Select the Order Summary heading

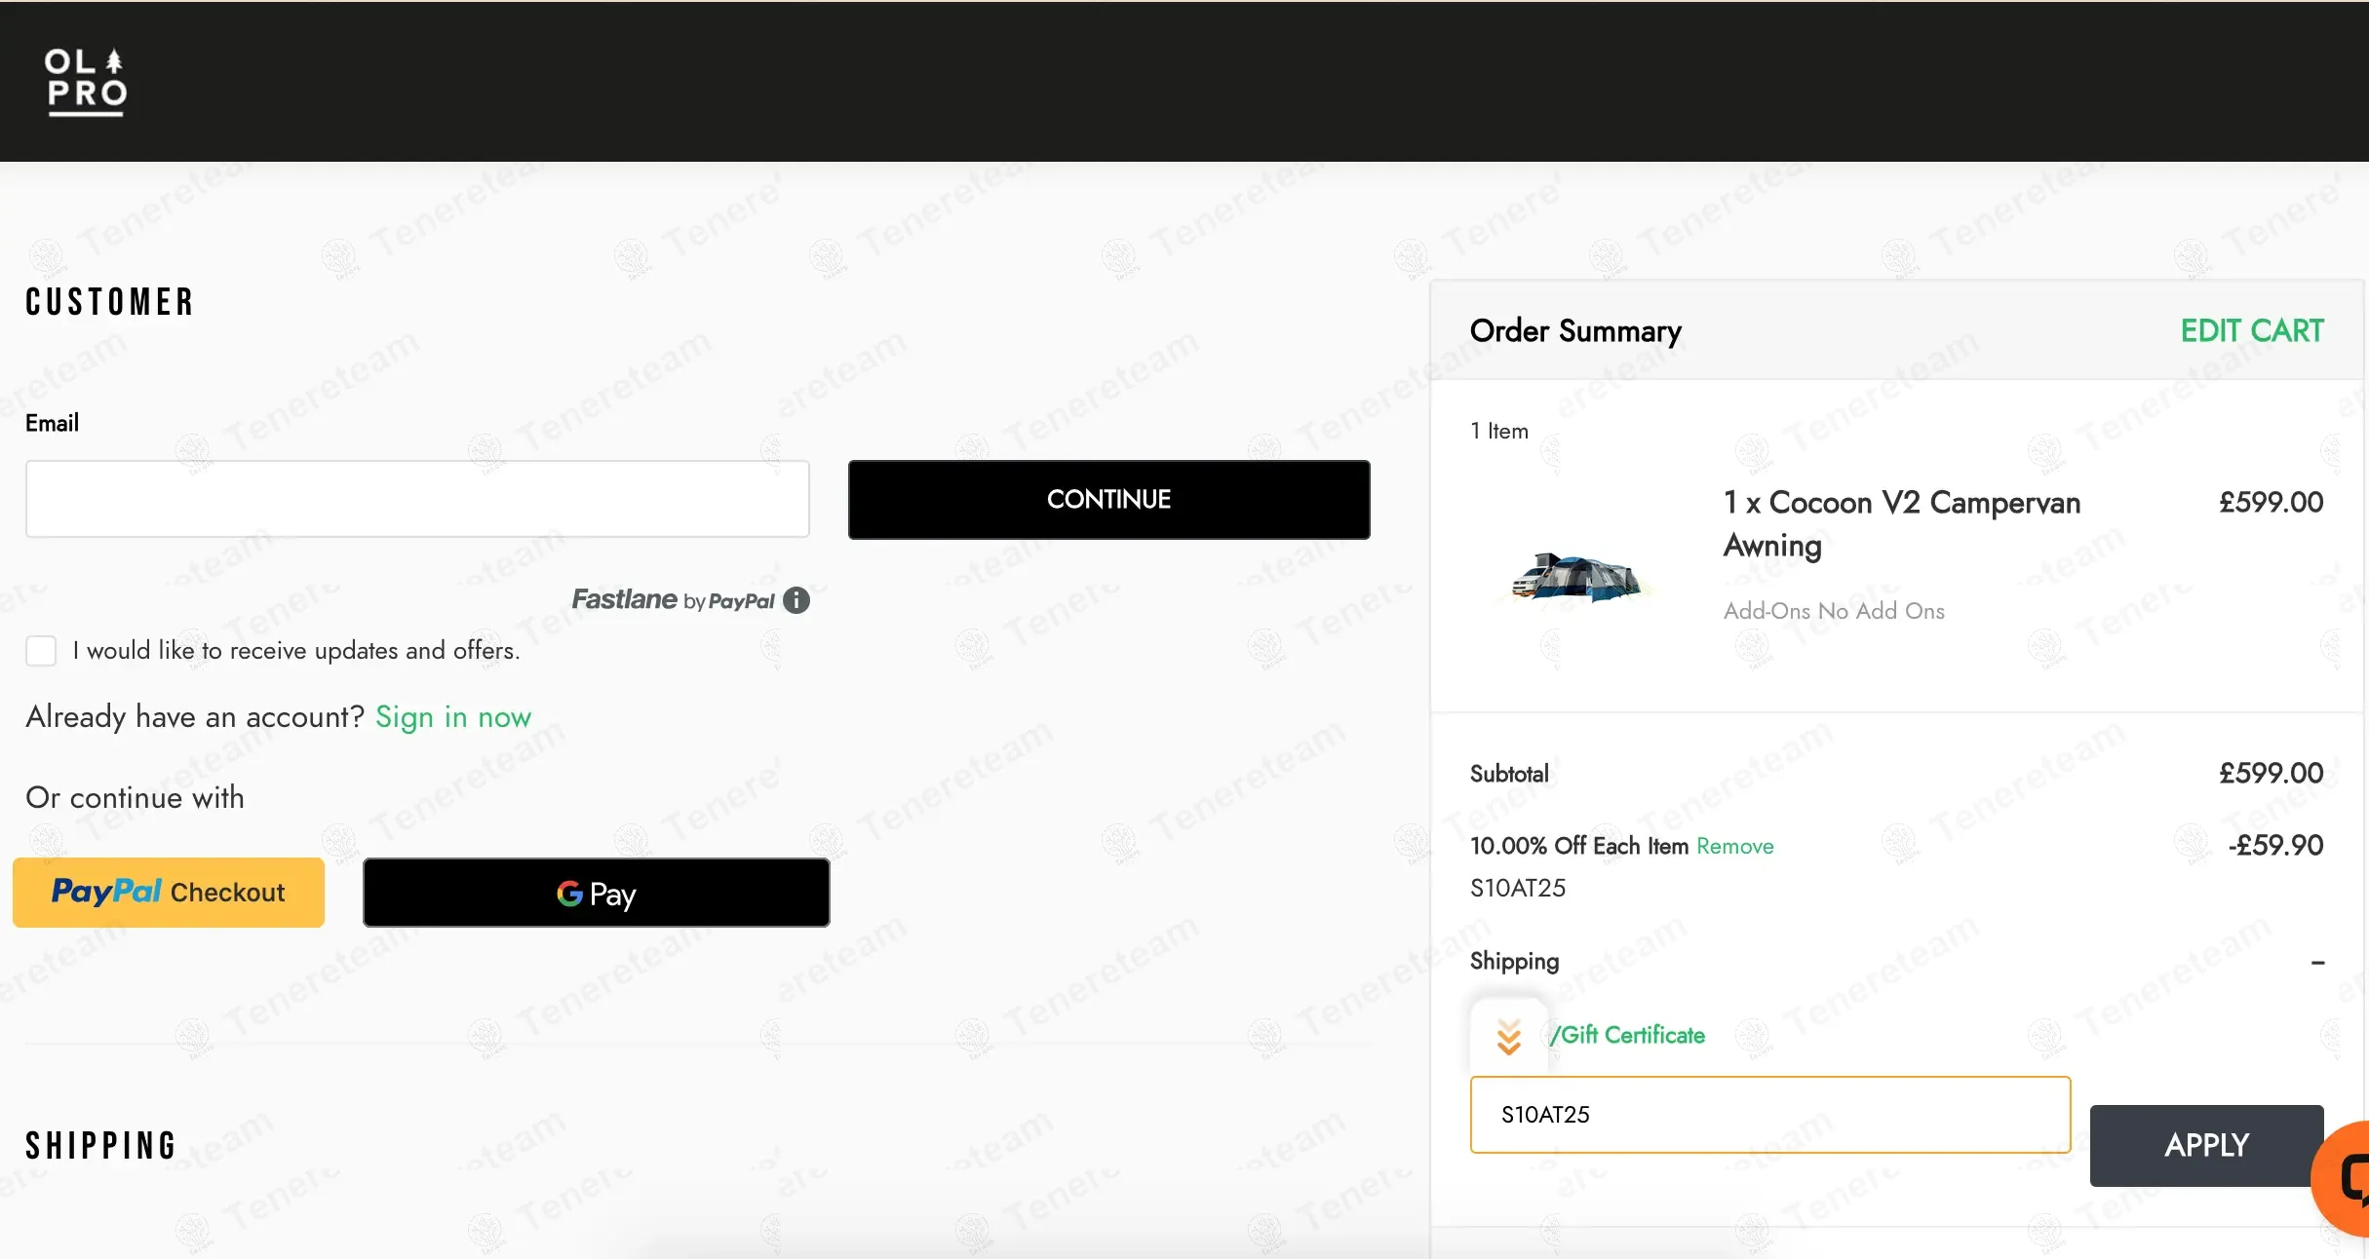pos(1575,331)
